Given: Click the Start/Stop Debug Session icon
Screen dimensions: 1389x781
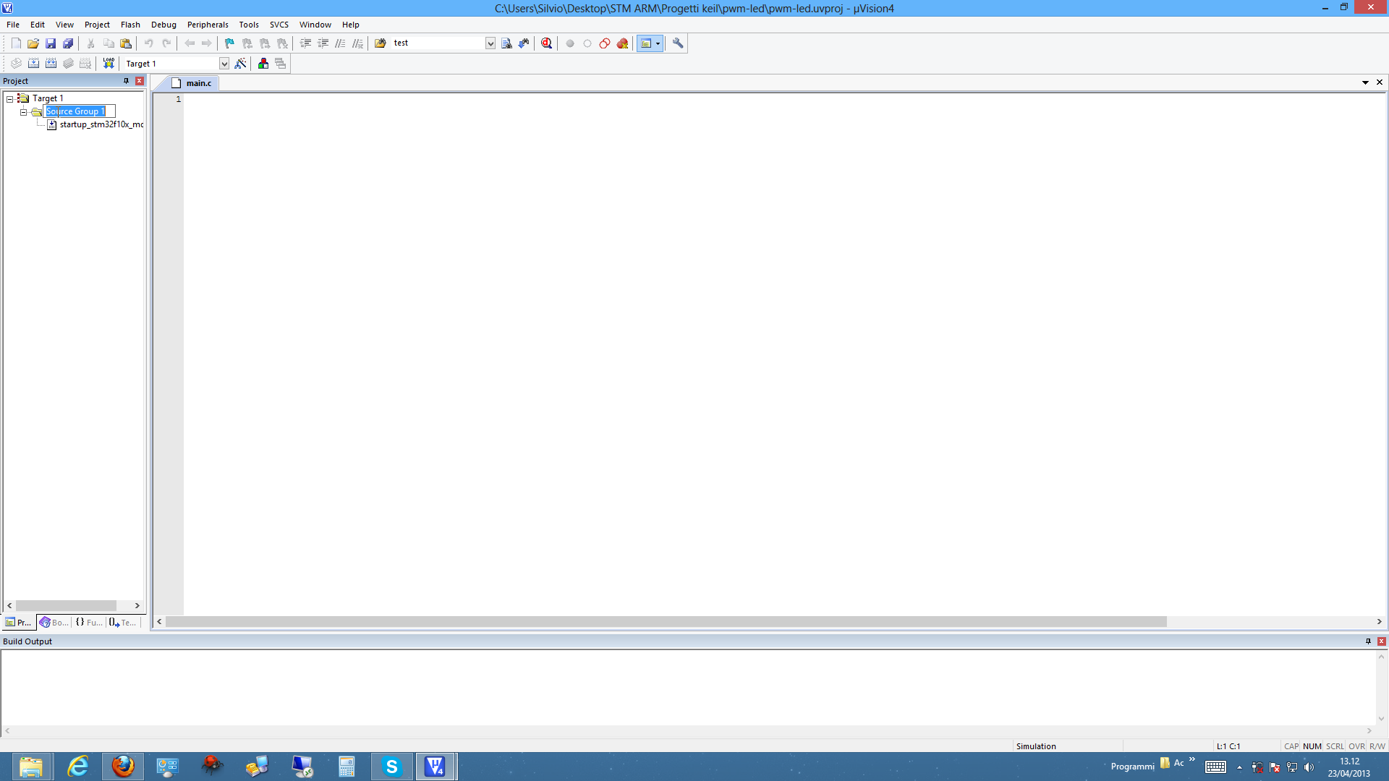Looking at the screenshot, I should [x=547, y=43].
